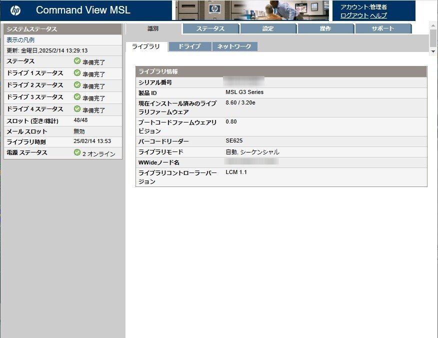Click the ドライブ 1 ステータス label
The height and width of the screenshot is (338, 438).
pyautogui.click(x=35, y=73)
